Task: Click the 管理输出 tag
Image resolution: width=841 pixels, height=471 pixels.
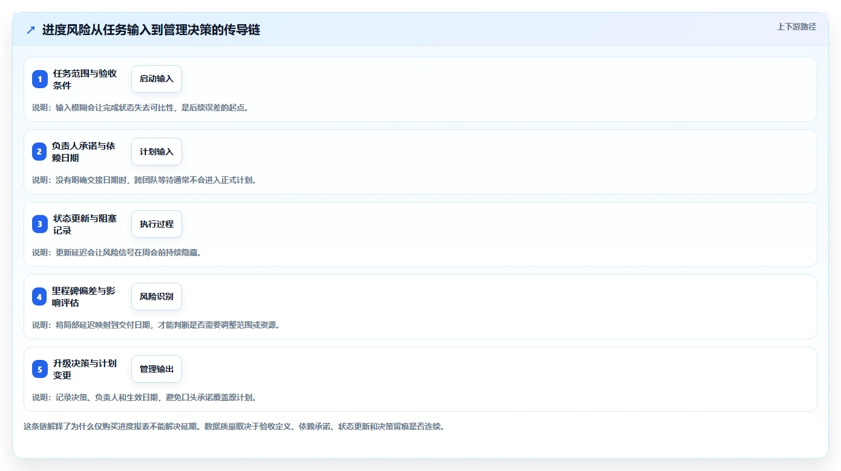Action: click(x=157, y=369)
